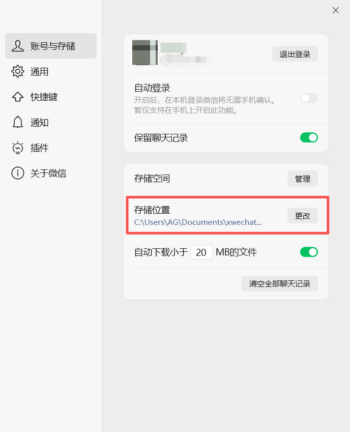The height and width of the screenshot is (432, 350).
Task: Select the 通知 menu label
Action: tap(39, 122)
